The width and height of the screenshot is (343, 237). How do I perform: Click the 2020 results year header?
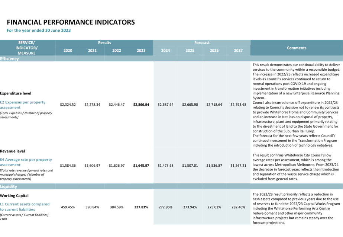[x=68, y=51]
